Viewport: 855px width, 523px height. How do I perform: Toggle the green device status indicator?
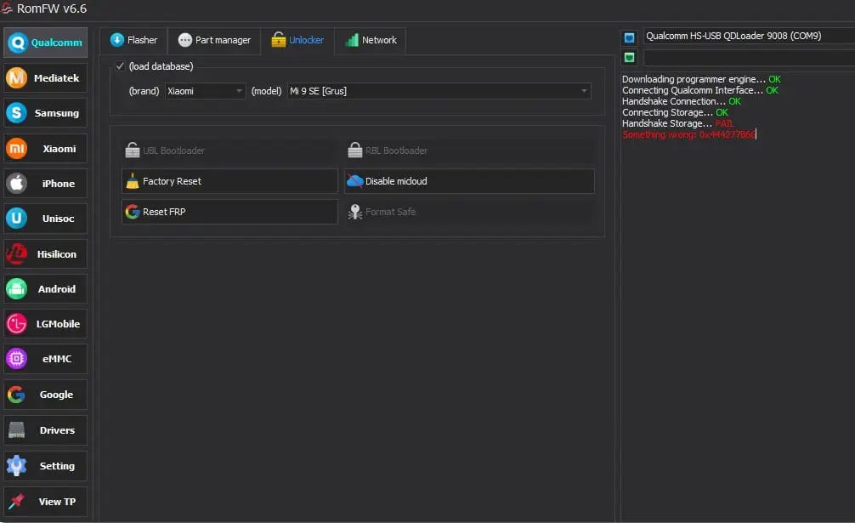coord(628,56)
